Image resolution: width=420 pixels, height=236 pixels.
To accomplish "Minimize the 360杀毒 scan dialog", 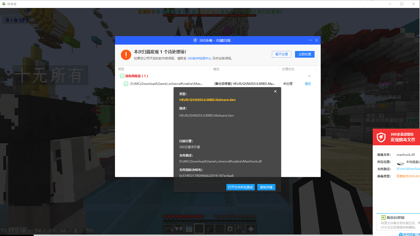I will point(310,40).
